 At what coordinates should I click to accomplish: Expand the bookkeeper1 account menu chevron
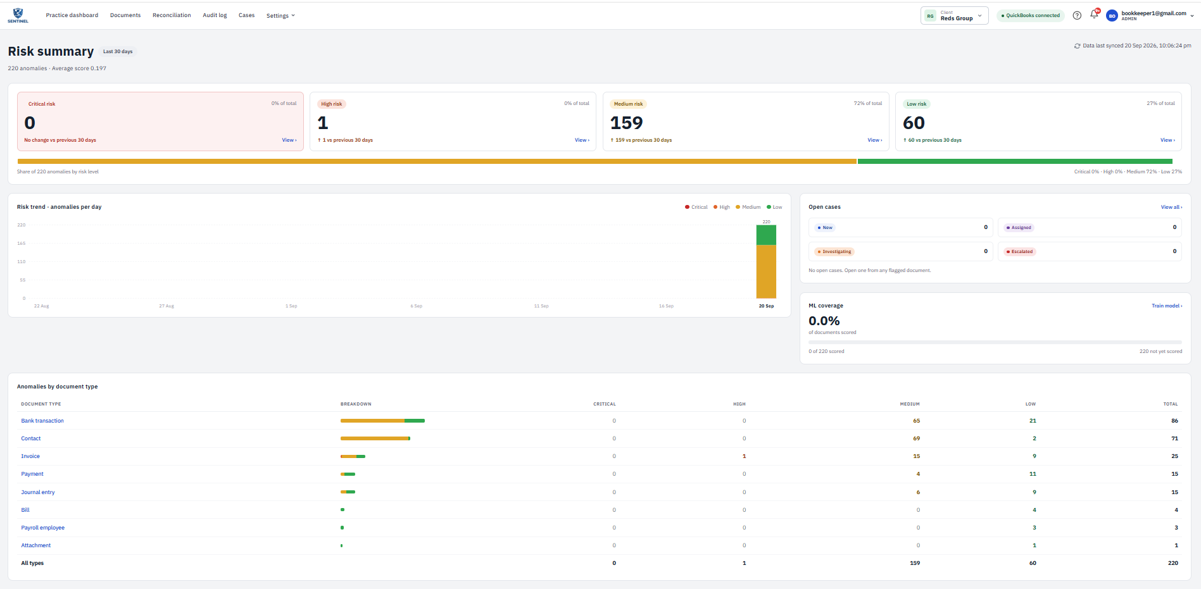[1192, 16]
